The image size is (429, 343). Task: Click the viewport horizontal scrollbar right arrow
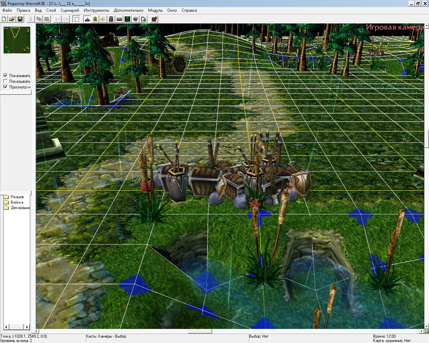pos(421,331)
